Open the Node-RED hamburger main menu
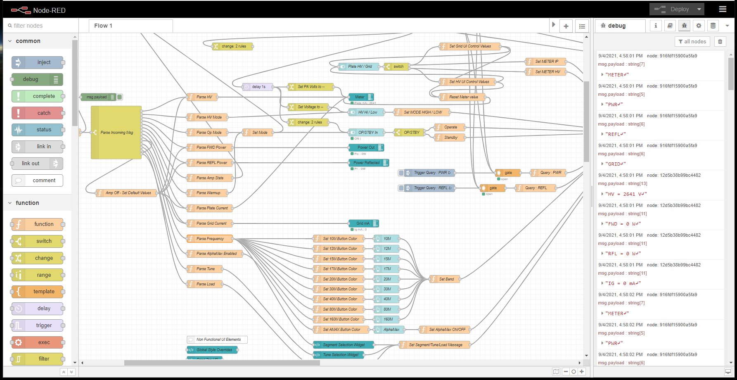The image size is (737, 380). click(x=722, y=9)
